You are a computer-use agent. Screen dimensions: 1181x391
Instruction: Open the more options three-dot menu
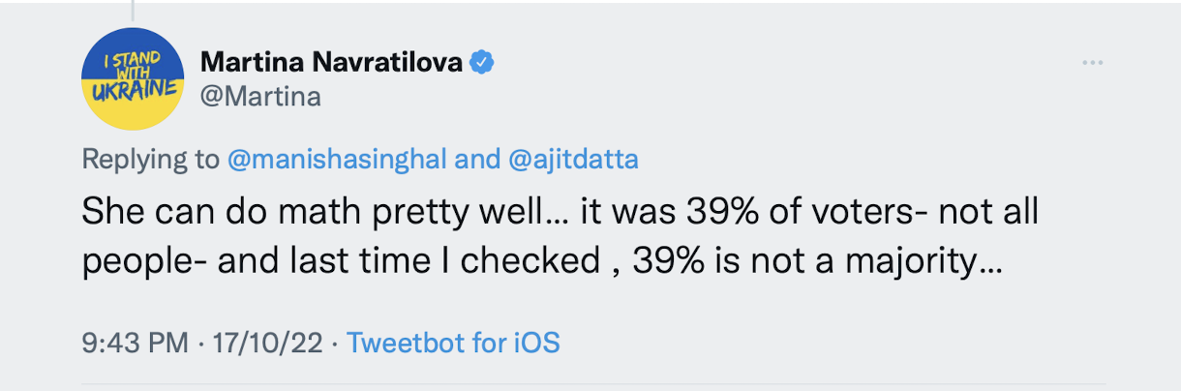pos(1092,64)
